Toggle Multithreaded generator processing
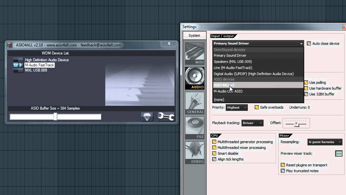 tap(214, 142)
